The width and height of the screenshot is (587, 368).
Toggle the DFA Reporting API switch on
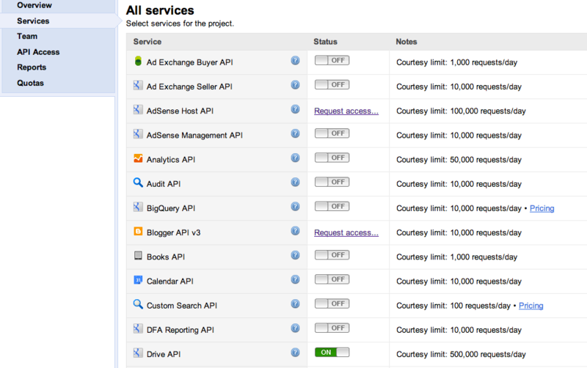pyautogui.click(x=332, y=328)
